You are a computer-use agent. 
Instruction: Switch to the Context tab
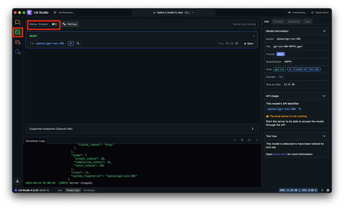click(278, 21)
